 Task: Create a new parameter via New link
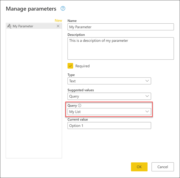[x=58, y=20]
